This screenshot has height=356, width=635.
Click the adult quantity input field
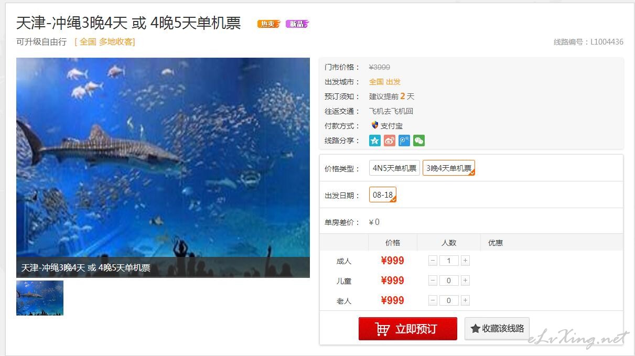[x=449, y=261]
